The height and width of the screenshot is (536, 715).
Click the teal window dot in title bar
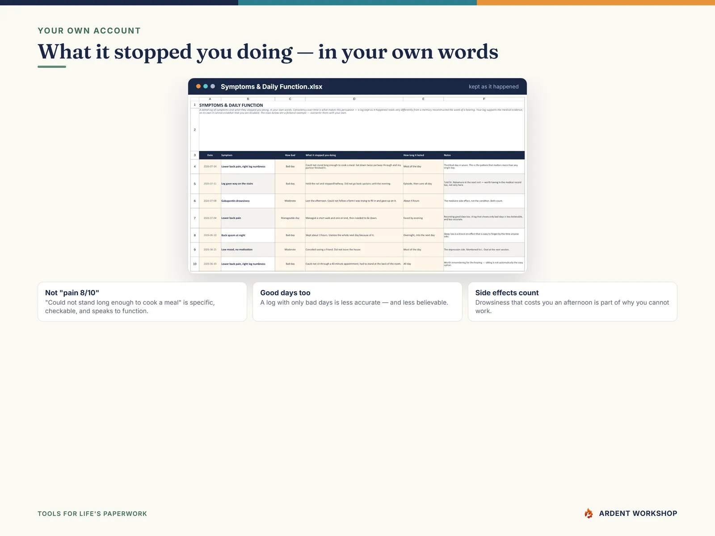(x=206, y=86)
